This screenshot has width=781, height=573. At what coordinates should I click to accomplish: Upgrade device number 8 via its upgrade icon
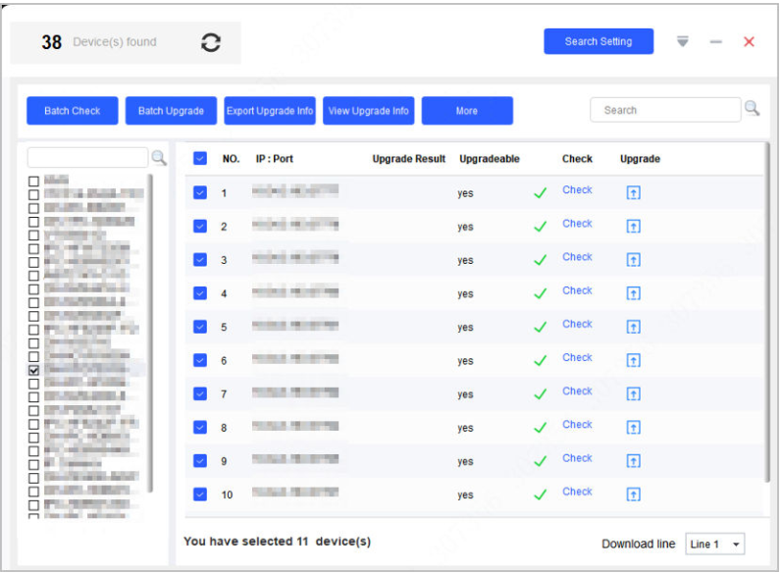click(633, 428)
